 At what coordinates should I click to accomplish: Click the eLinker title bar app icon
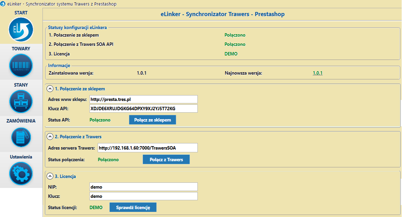(3, 4)
